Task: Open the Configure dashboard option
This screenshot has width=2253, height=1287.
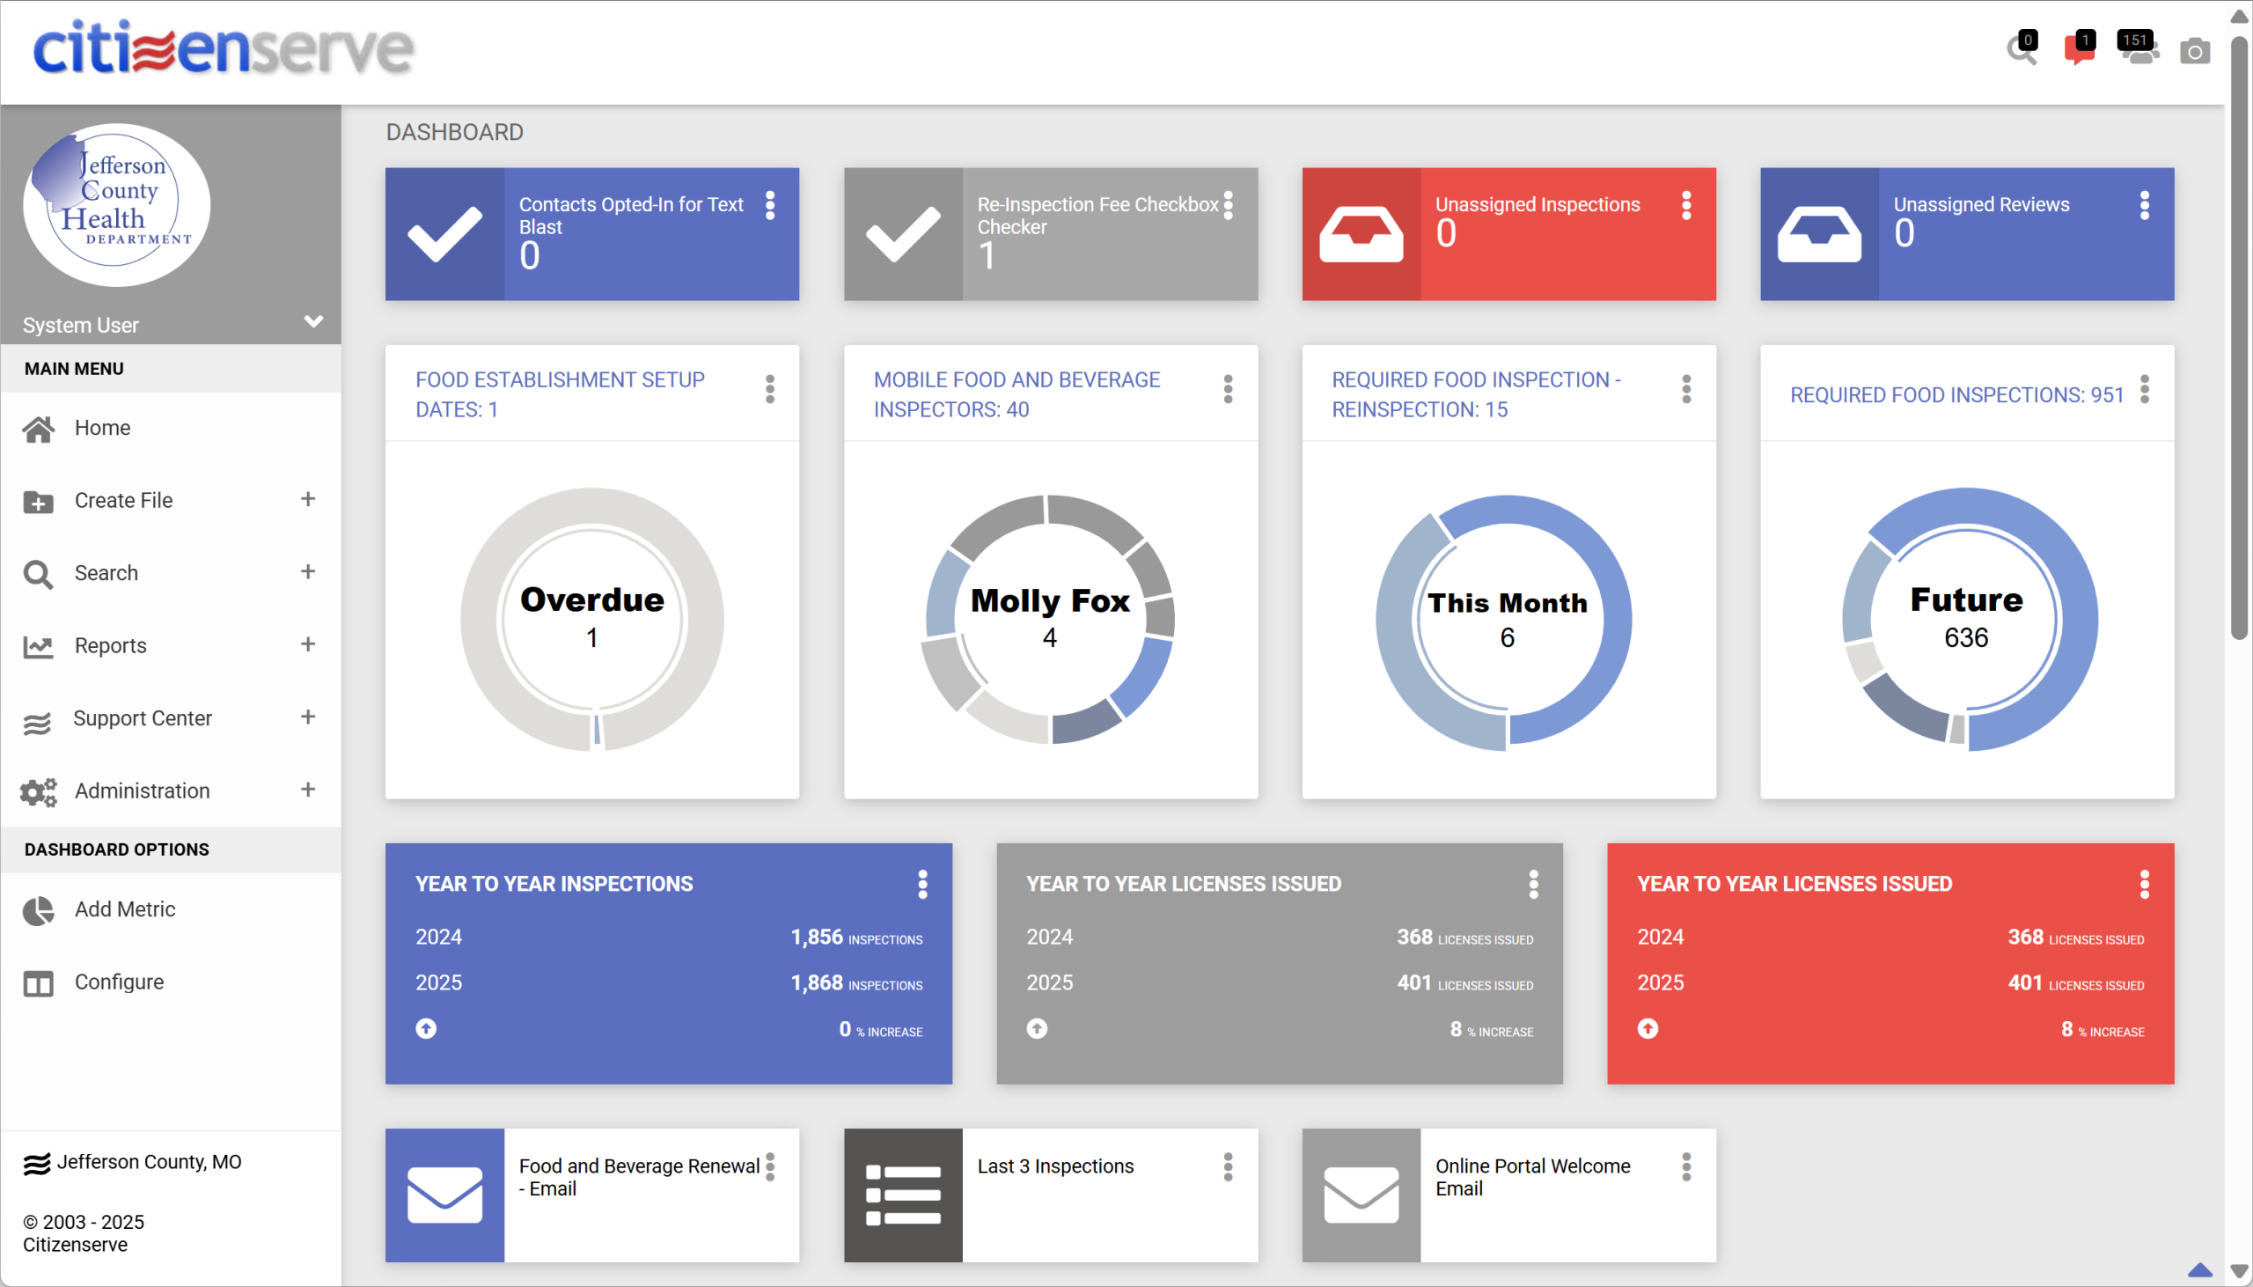Action: [x=119, y=982]
